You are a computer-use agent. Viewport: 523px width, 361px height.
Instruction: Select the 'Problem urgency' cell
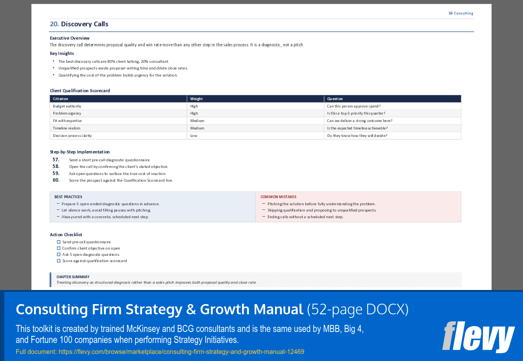(x=118, y=113)
